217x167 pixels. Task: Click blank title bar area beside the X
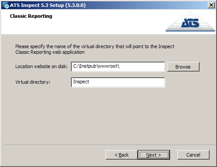[x=145, y=5]
